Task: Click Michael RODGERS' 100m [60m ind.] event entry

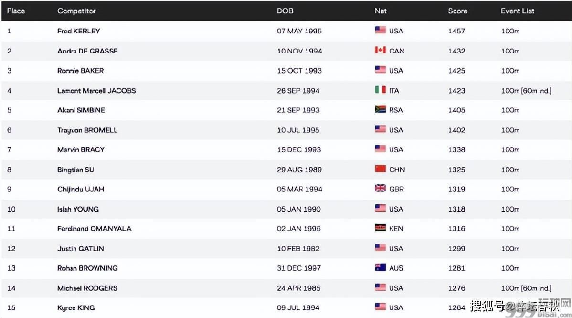Action: (526, 288)
